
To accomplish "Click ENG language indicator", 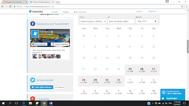I will (170, 103).
